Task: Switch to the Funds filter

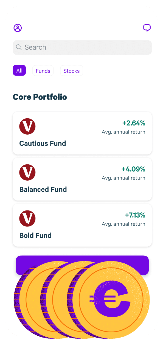Action: [43, 71]
